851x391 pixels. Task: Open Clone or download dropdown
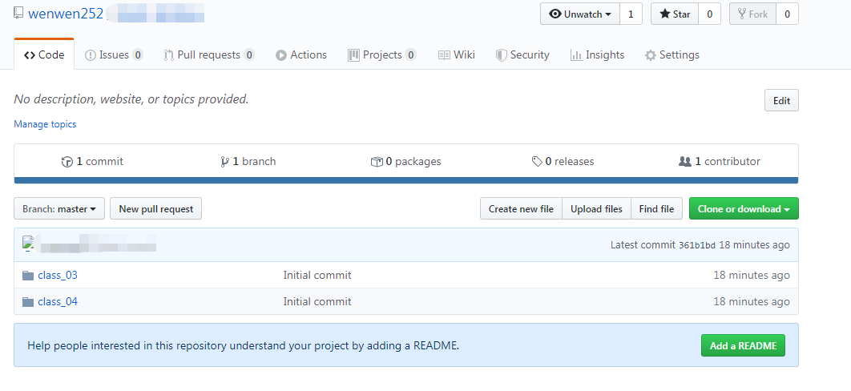pos(744,209)
